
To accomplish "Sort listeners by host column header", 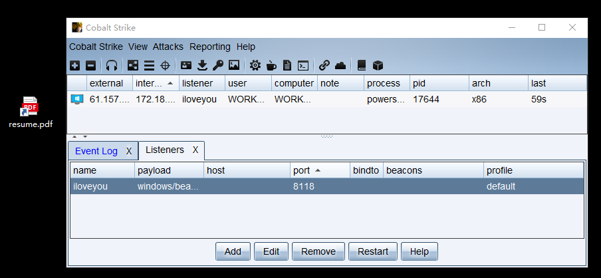I will (x=247, y=170).
